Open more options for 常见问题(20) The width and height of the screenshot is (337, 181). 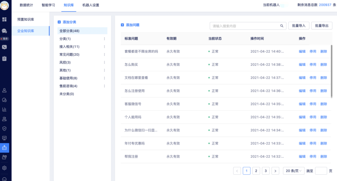click(x=104, y=55)
